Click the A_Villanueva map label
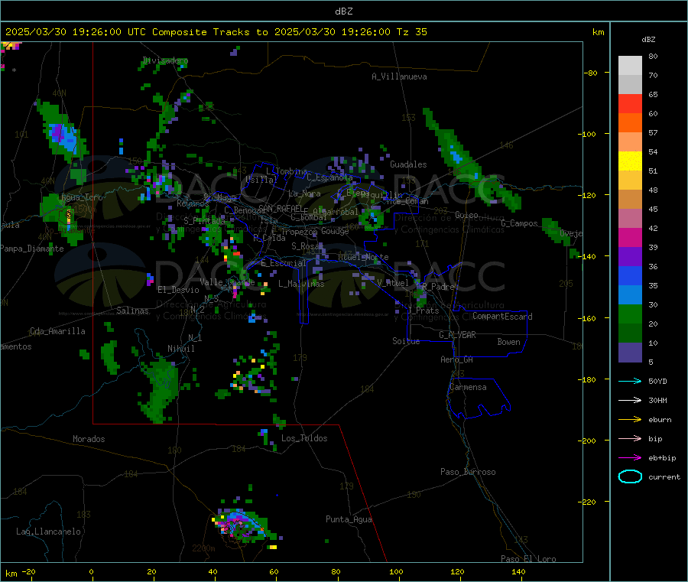 pos(399,76)
